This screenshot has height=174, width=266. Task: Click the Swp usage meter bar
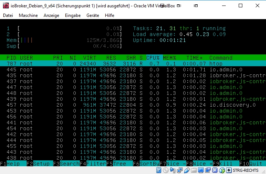[x=64, y=46]
